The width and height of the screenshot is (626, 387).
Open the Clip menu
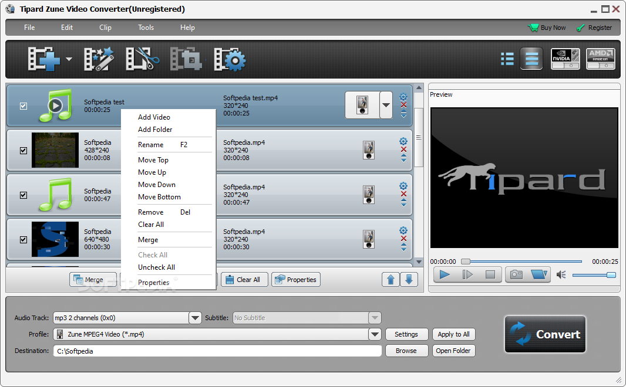[105, 28]
